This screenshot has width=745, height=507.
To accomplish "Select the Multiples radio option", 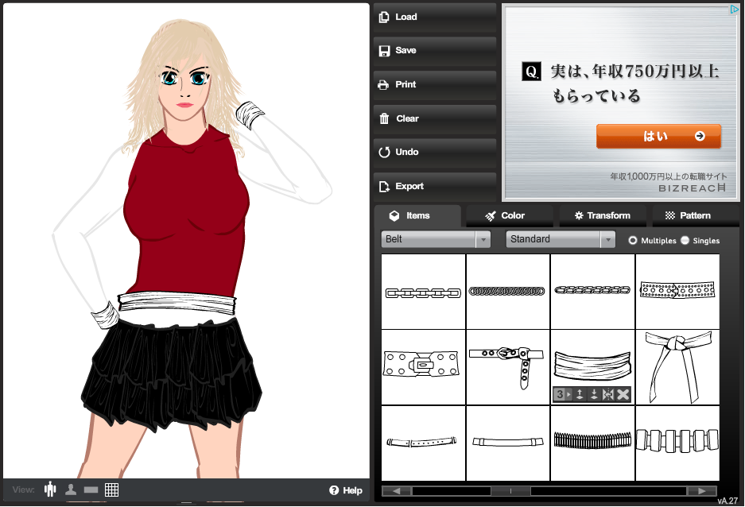I will click(x=633, y=240).
